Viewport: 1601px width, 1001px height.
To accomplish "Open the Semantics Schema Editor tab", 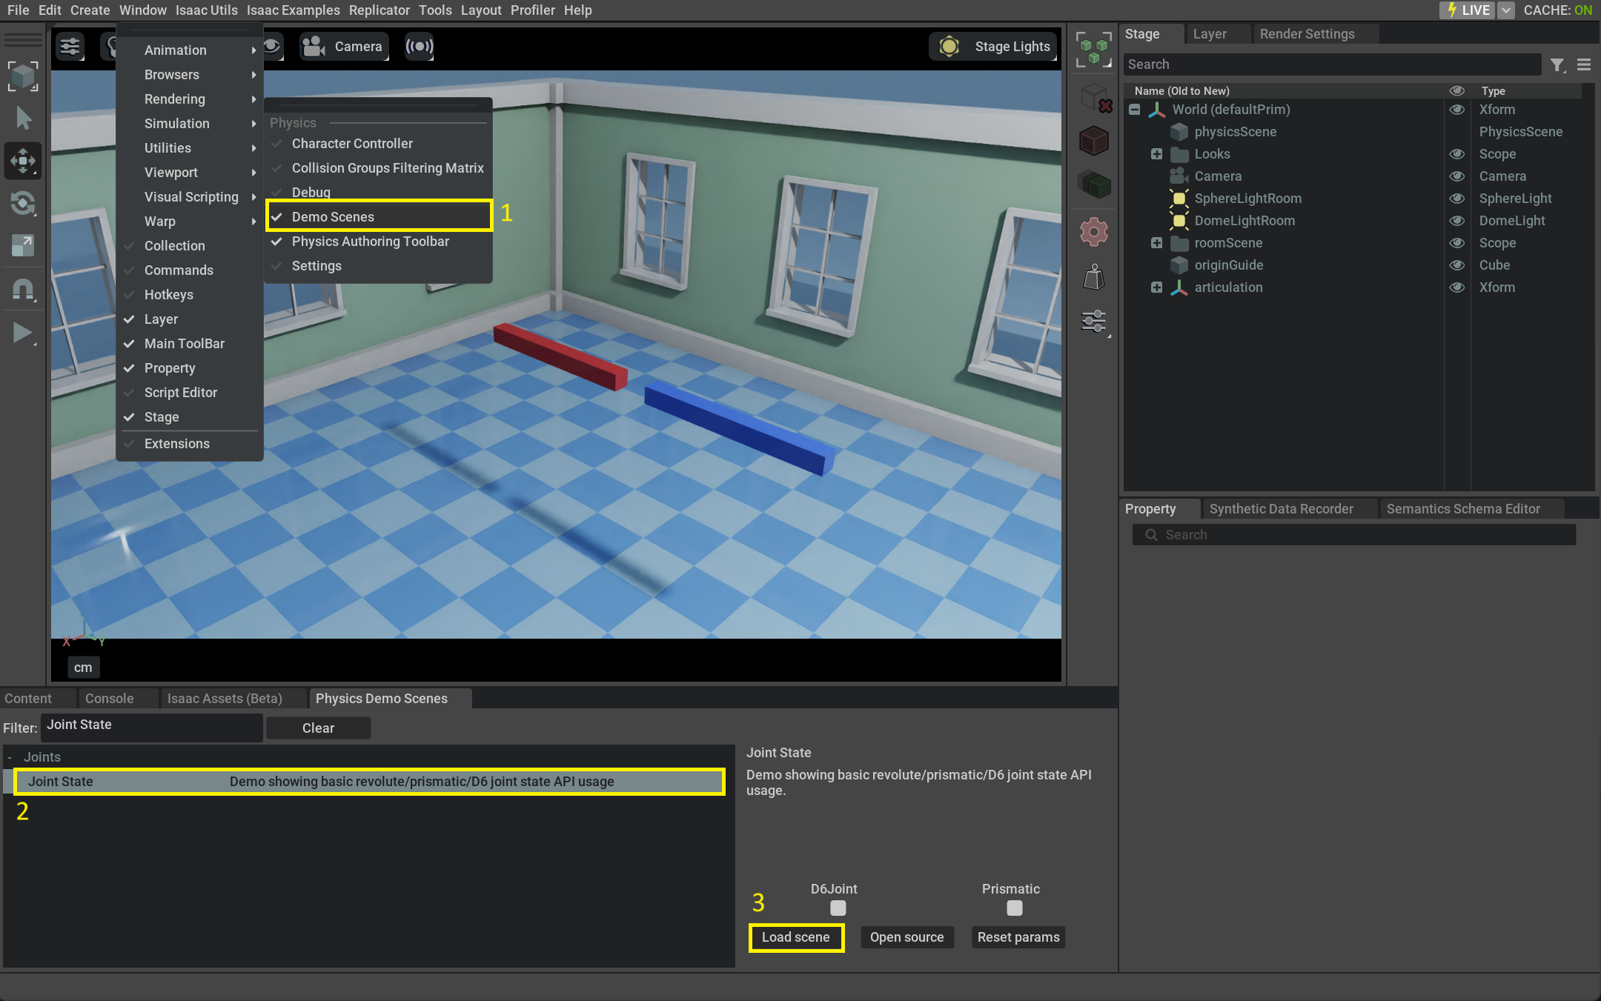I will click(1462, 509).
